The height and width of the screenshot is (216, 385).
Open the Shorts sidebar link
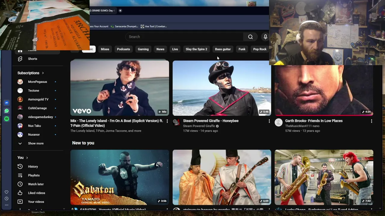click(x=32, y=59)
